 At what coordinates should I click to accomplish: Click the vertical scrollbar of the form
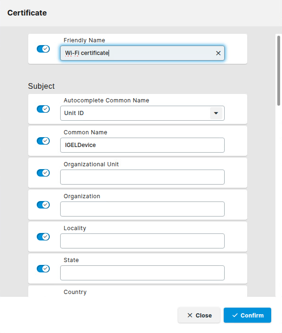click(x=279, y=70)
